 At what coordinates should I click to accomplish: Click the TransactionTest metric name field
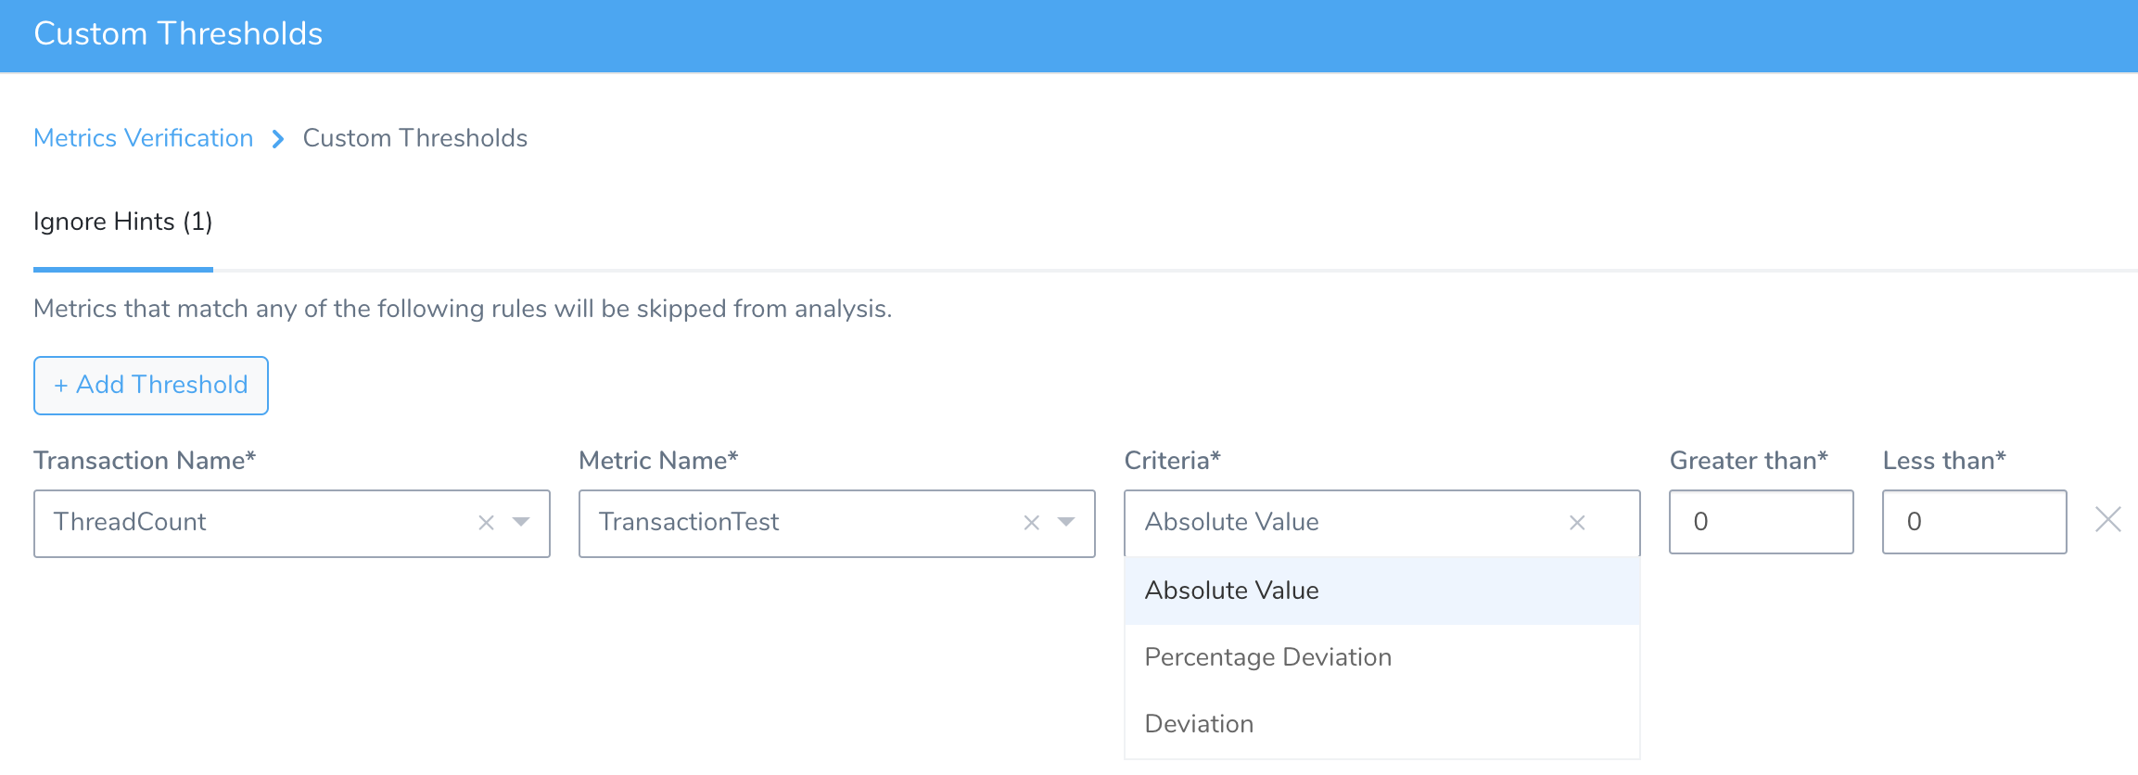[x=837, y=524]
